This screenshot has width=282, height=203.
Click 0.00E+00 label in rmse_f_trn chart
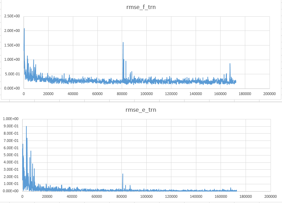coord(12,88)
